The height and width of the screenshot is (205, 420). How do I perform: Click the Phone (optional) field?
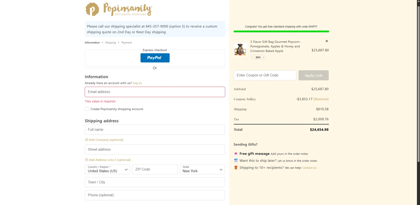155,195
